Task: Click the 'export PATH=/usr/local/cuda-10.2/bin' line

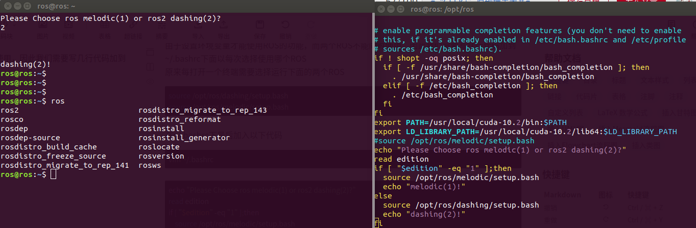Action: (470, 122)
